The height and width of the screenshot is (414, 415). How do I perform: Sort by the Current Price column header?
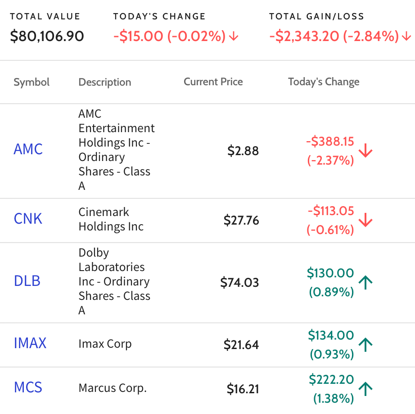[x=213, y=82]
